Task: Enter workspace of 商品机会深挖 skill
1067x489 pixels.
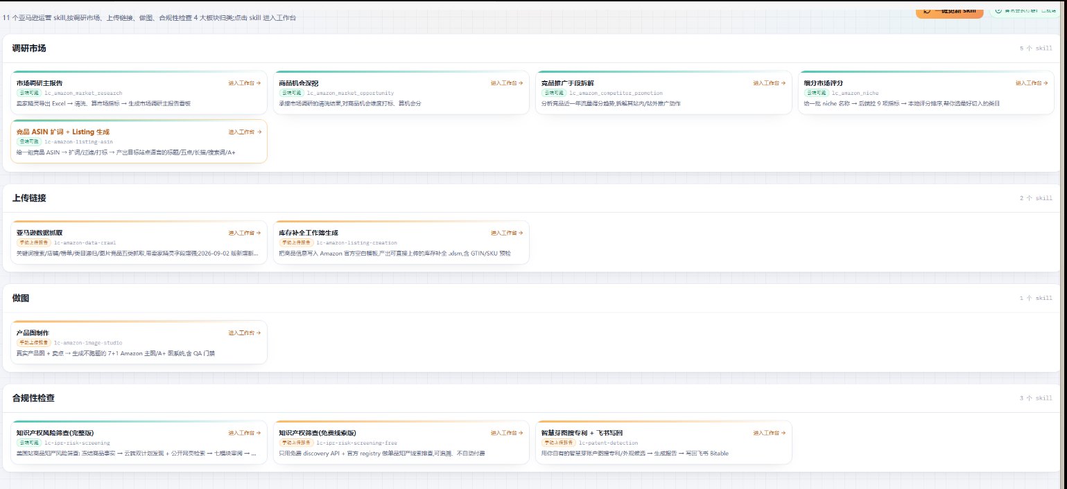Action: pos(507,83)
